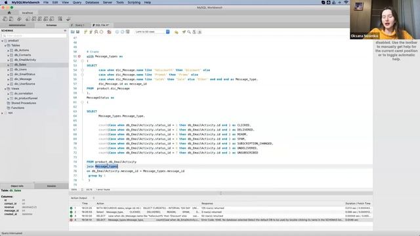The image size is (420, 236).
Task: Switch to the Schemas tab
Action: (x=51, y=25)
